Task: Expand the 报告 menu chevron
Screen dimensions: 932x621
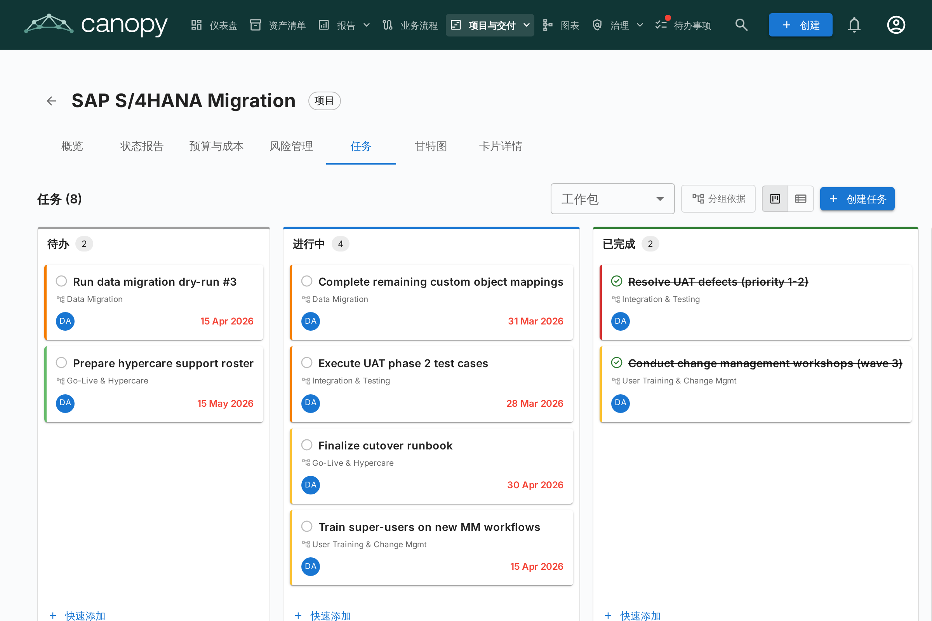Action: (x=367, y=25)
